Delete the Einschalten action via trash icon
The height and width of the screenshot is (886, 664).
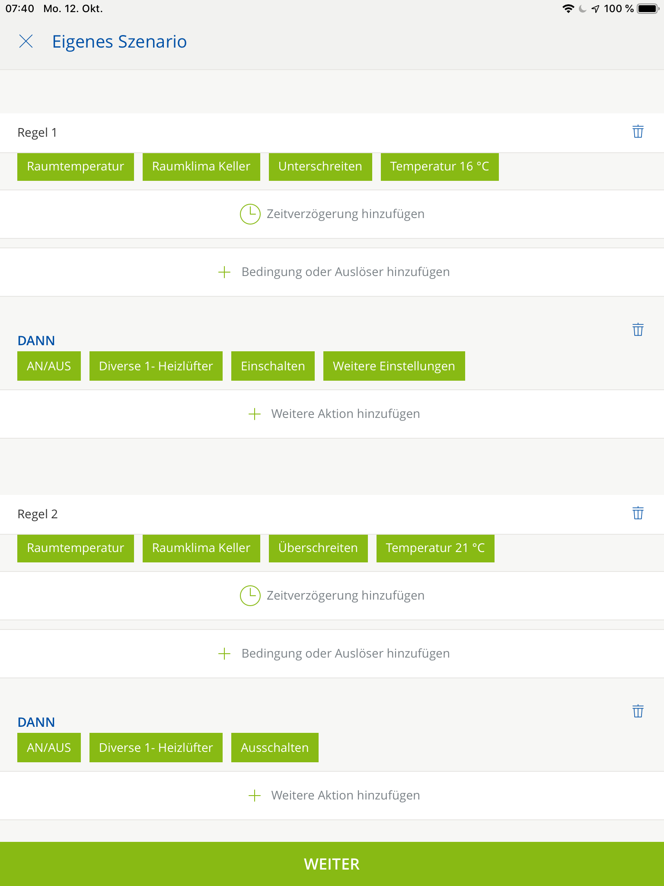pyautogui.click(x=638, y=330)
